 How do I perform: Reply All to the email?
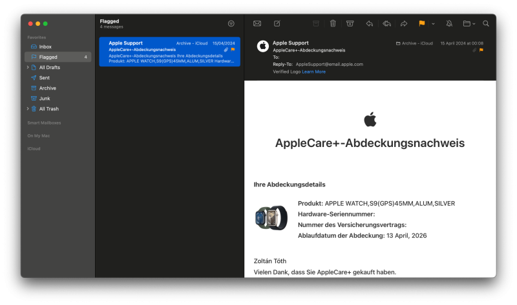point(386,23)
